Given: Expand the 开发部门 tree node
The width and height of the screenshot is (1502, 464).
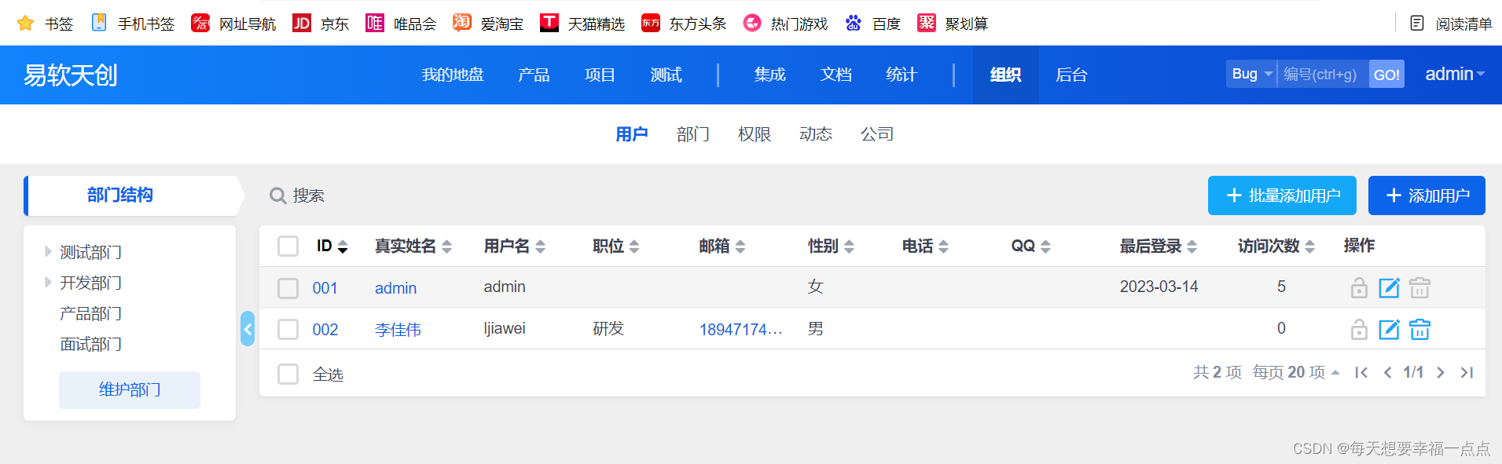Looking at the screenshot, I should click(48, 283).
